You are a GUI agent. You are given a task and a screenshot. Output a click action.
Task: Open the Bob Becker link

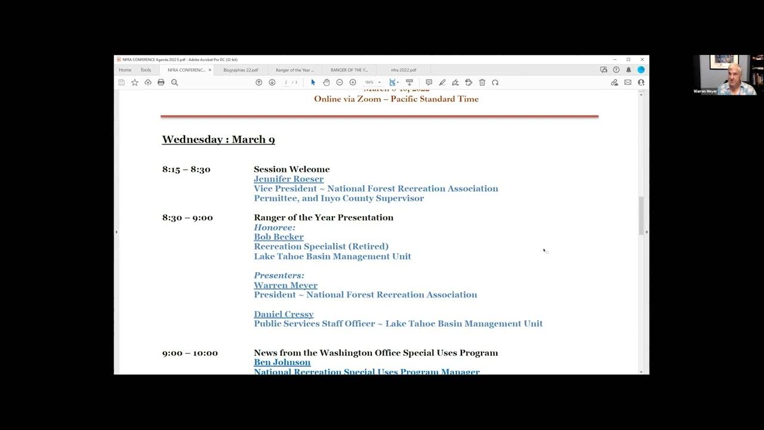click(x=279, y=237)
